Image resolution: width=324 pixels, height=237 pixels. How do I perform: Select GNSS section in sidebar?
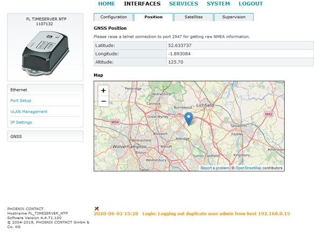coord(17,137)
